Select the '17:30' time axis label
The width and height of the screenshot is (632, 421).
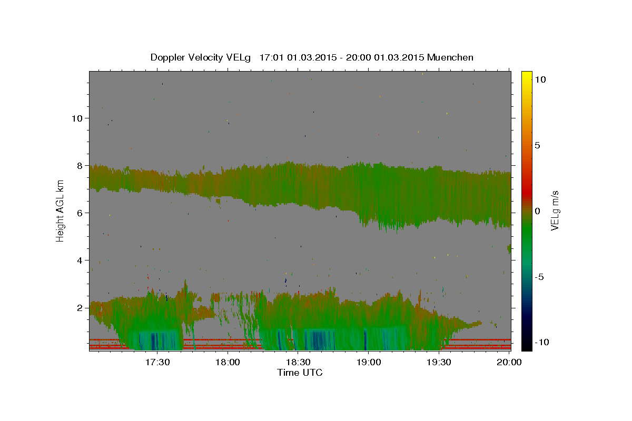pos(157,363)
